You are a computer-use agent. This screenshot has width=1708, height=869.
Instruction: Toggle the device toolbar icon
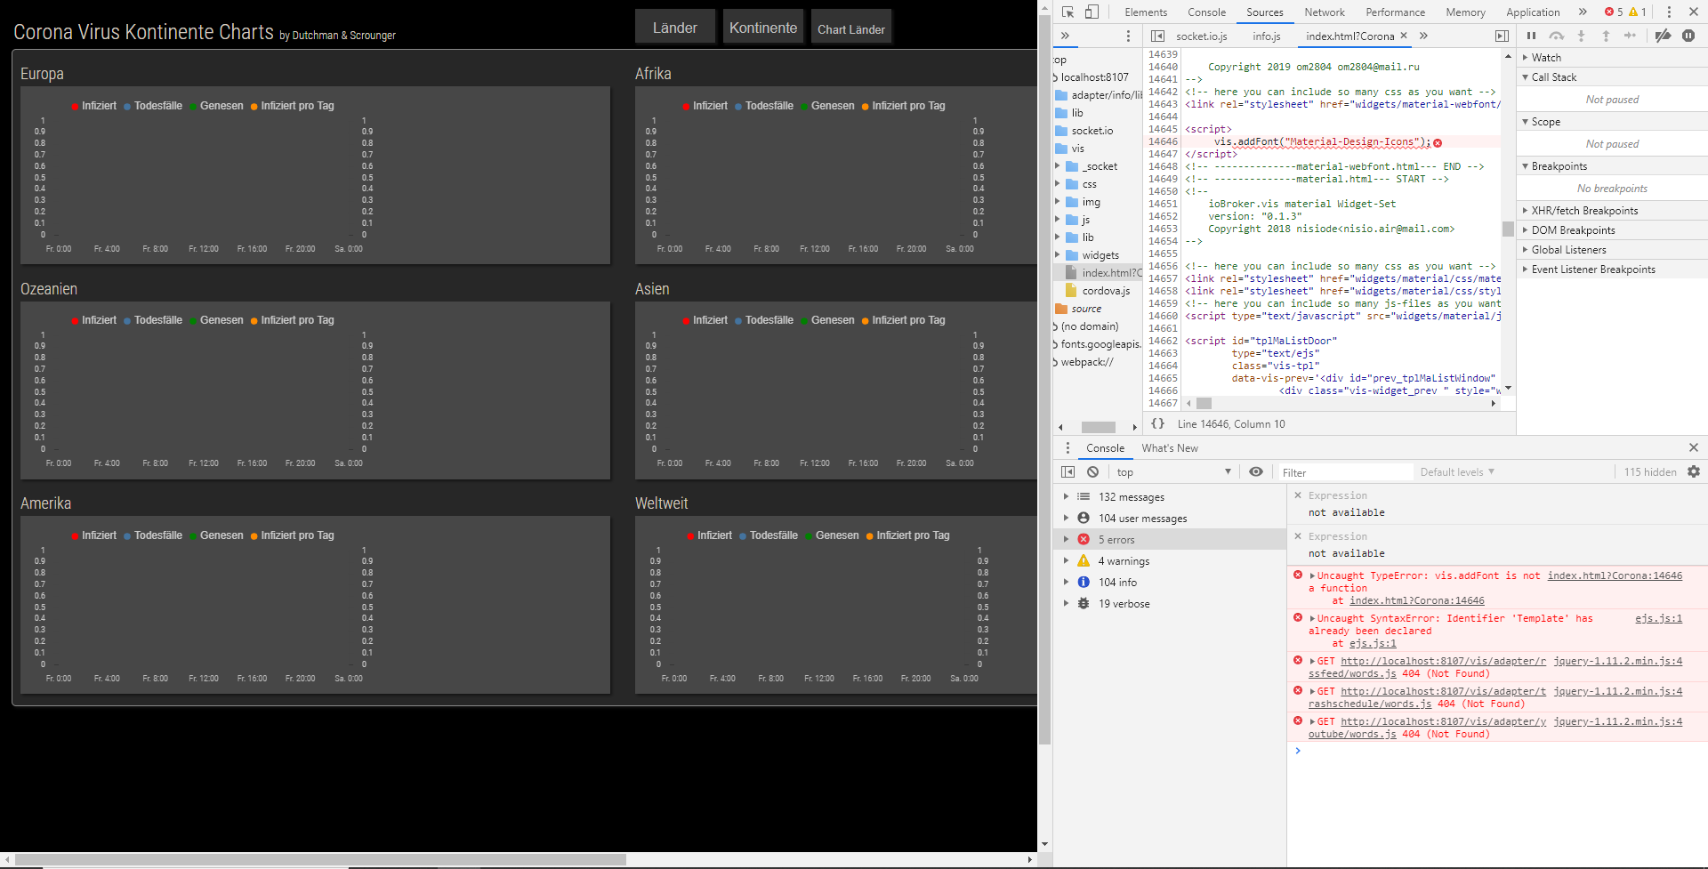click(x=1092, y=12)
